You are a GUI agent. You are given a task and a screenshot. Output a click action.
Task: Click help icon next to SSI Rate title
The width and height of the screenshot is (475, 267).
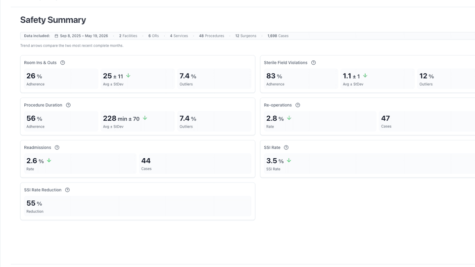(286, 147)
